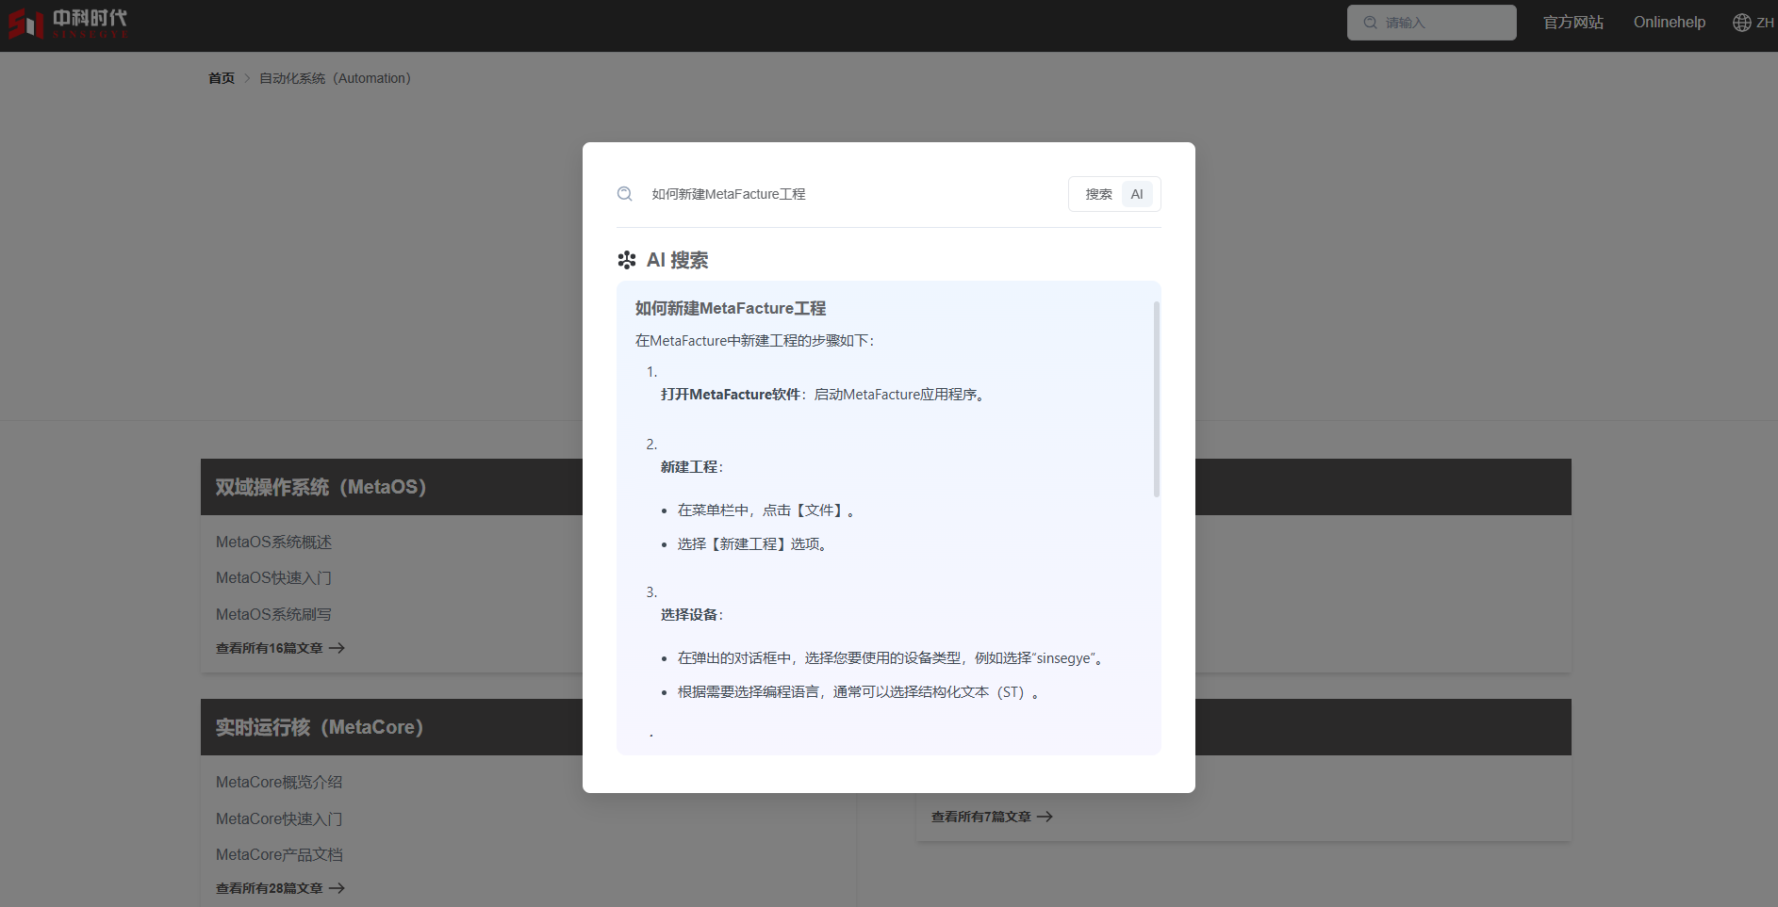
Task: Click arrow next to 查看所有28篇文章
Action: (x=337, y=888)
